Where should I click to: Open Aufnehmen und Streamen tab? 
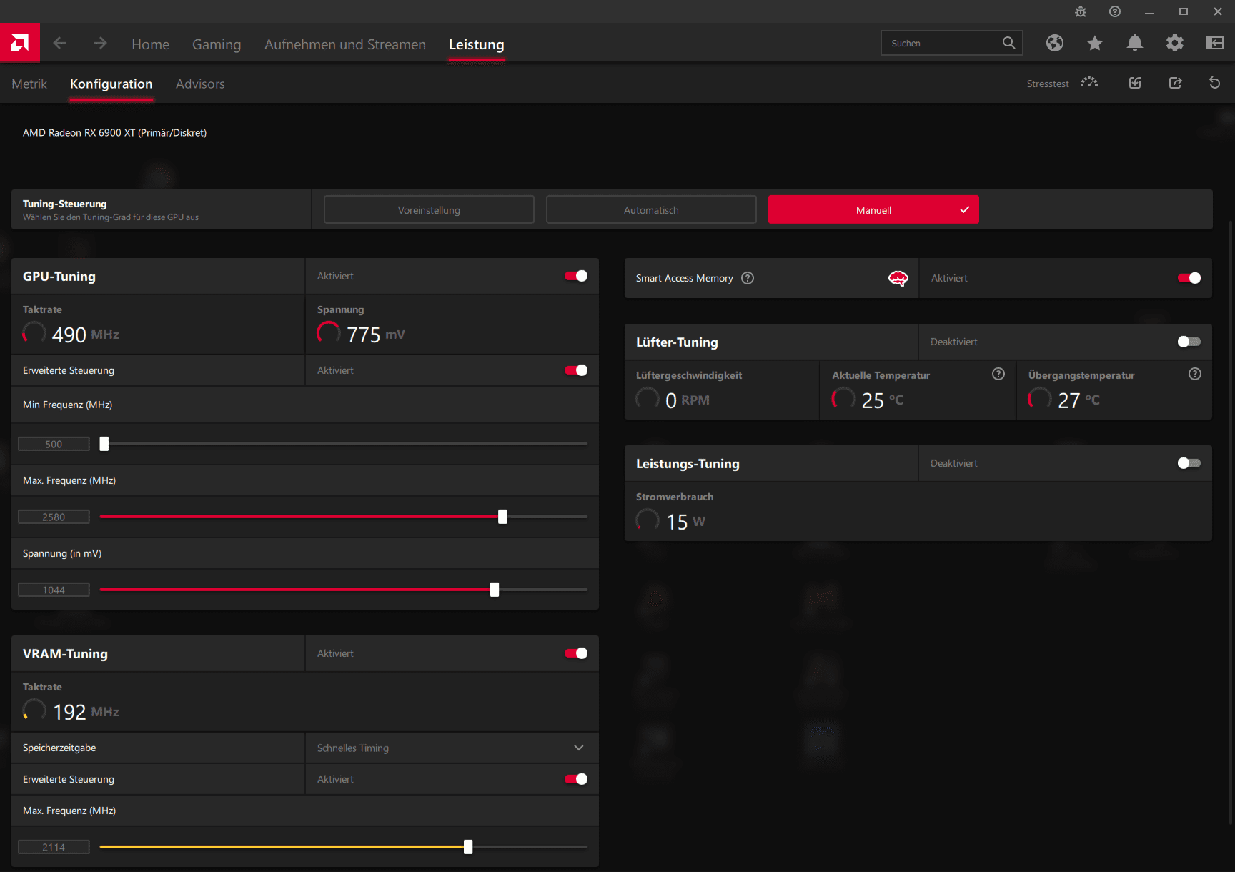(x=345, y=44)
